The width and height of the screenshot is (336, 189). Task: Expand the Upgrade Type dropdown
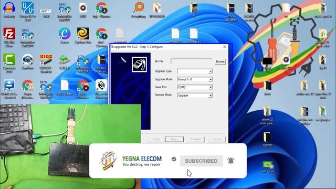coord(211,71)
